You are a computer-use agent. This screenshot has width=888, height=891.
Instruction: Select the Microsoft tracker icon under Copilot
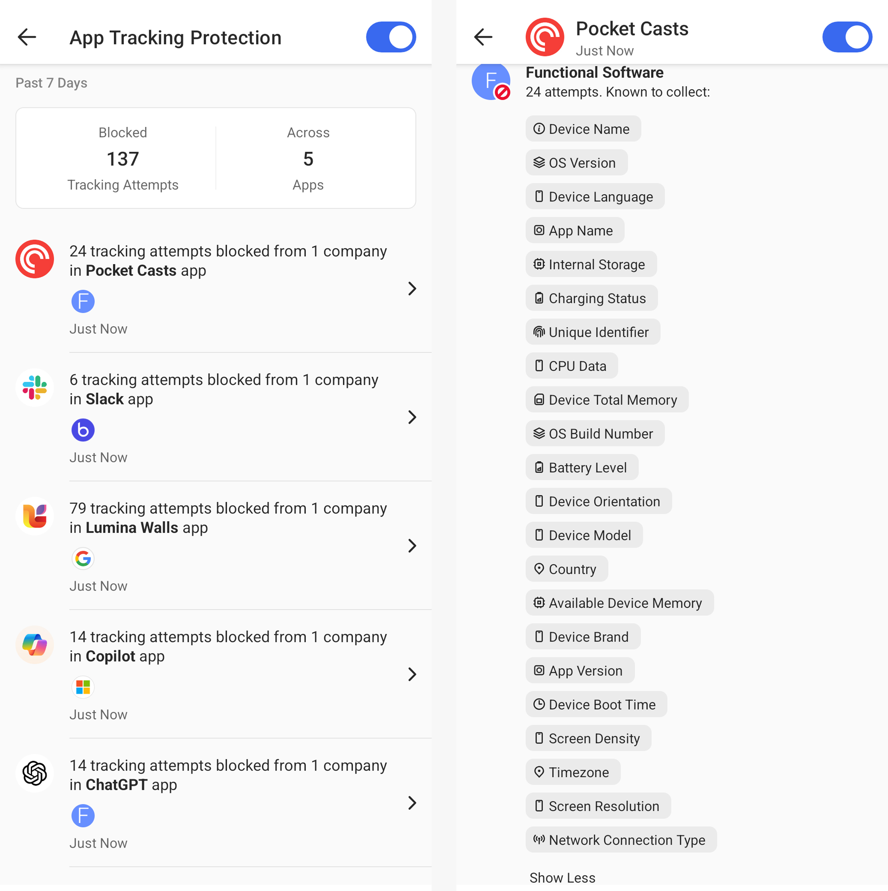pos(83,687)
